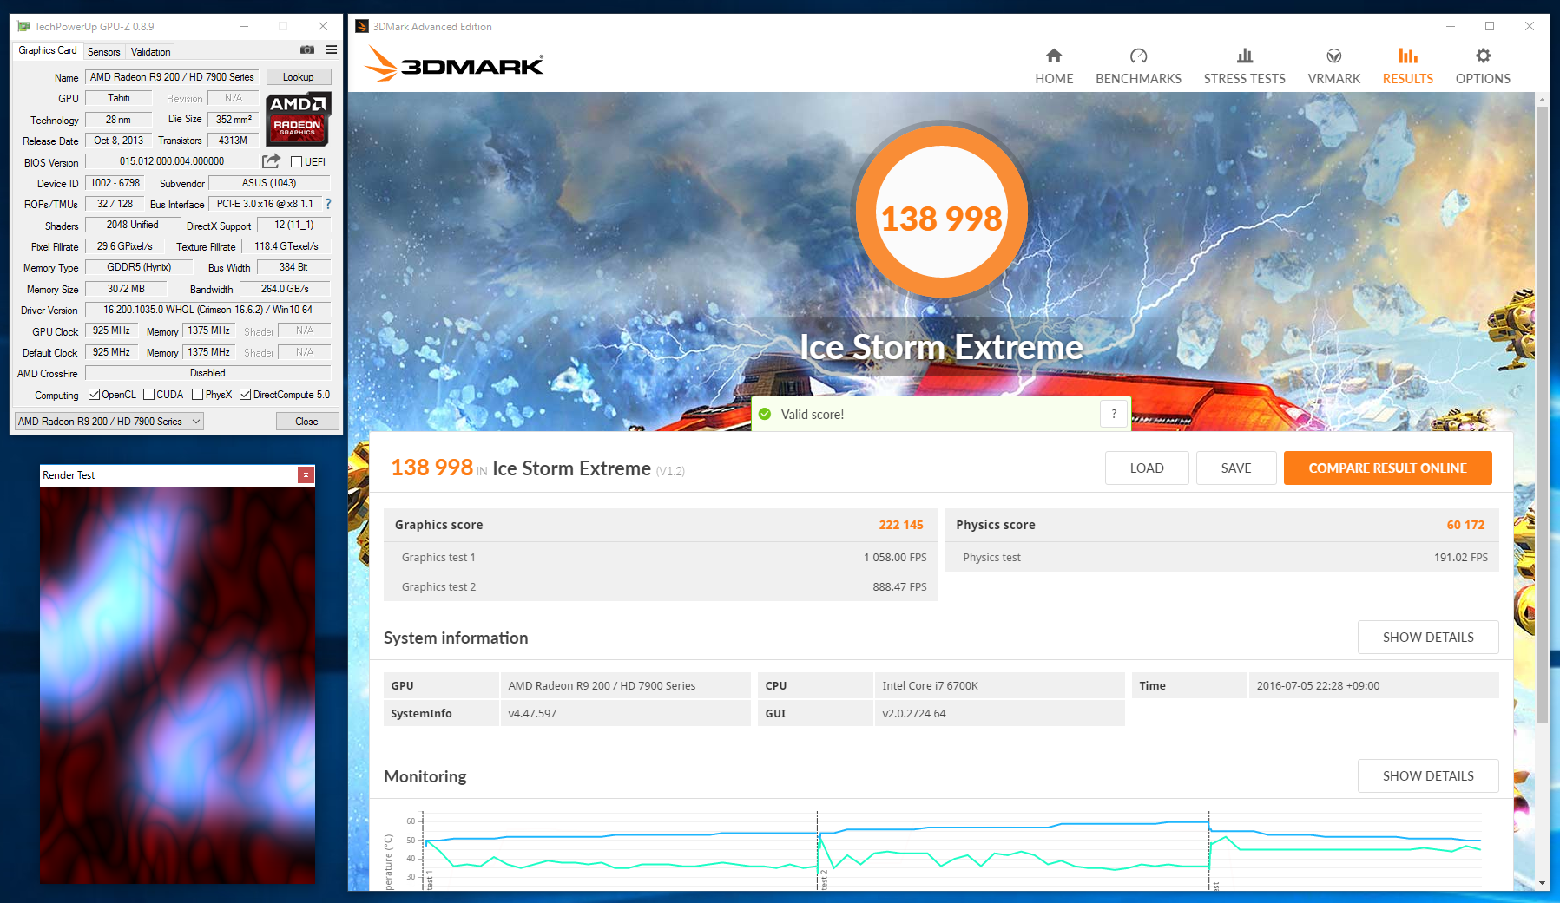Click the Bandwidth 264.0 GB/s field
The image size is (1560, 903).
click(285, 289)
